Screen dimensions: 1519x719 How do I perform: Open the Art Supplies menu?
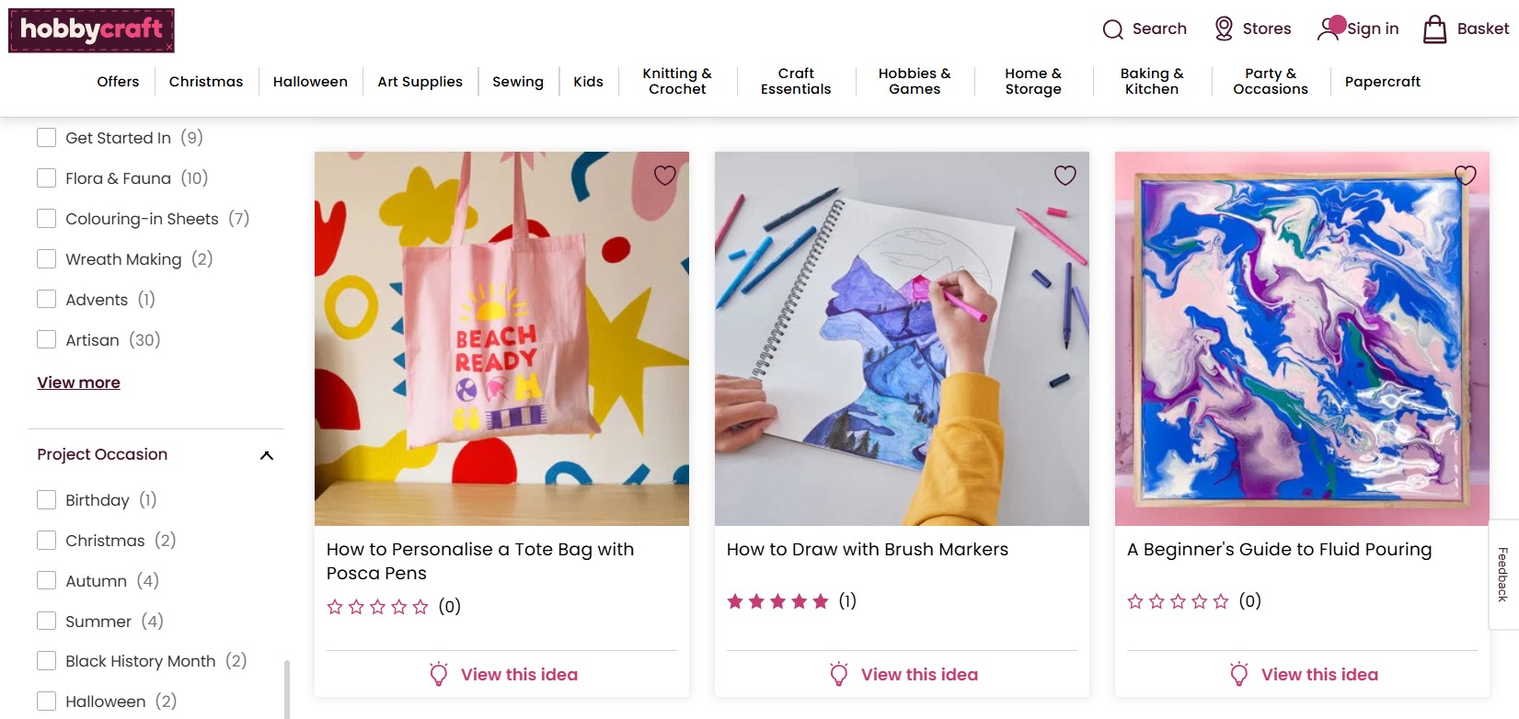click(420, 82)
